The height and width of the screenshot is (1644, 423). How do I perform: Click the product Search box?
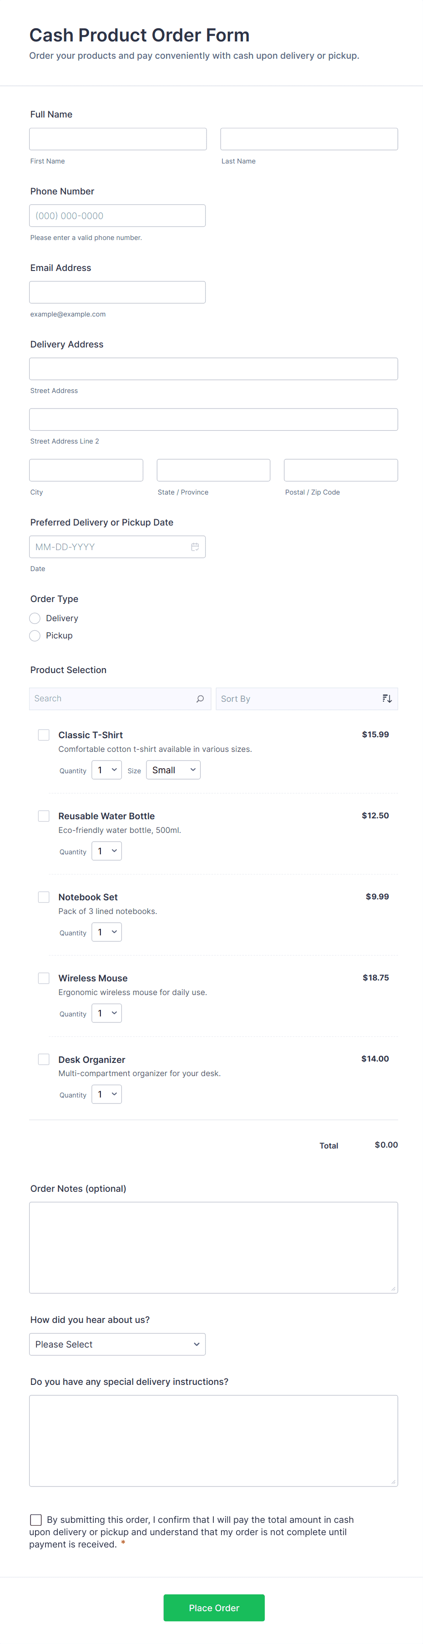point(113,699)
